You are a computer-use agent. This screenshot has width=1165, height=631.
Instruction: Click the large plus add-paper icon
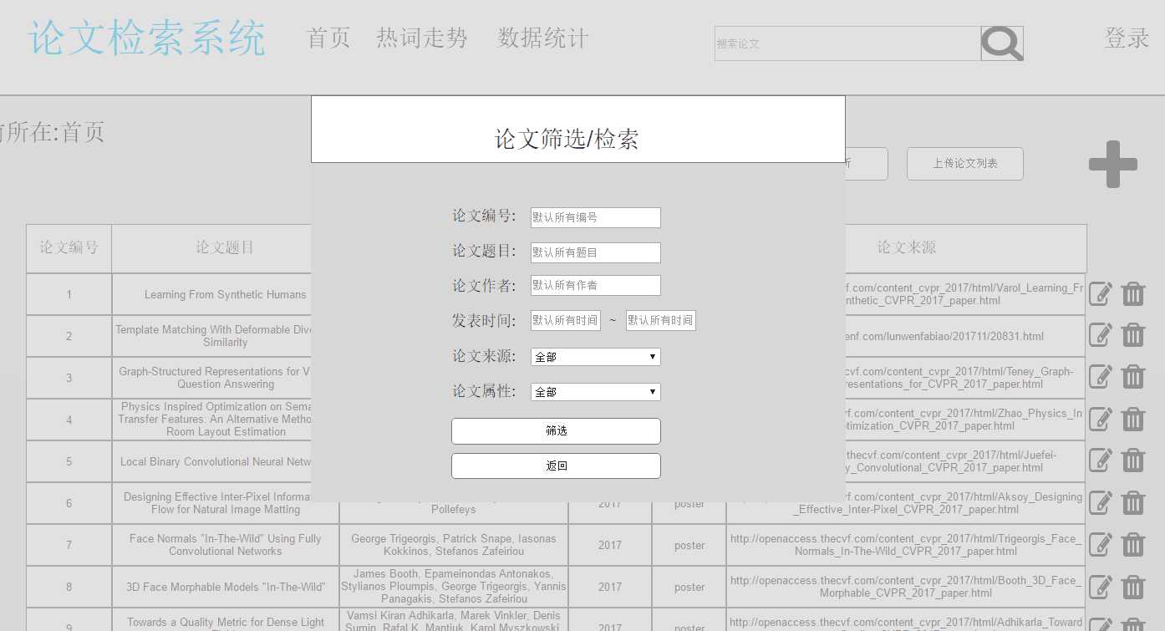pyautogui.click(x=1113, y=164)
